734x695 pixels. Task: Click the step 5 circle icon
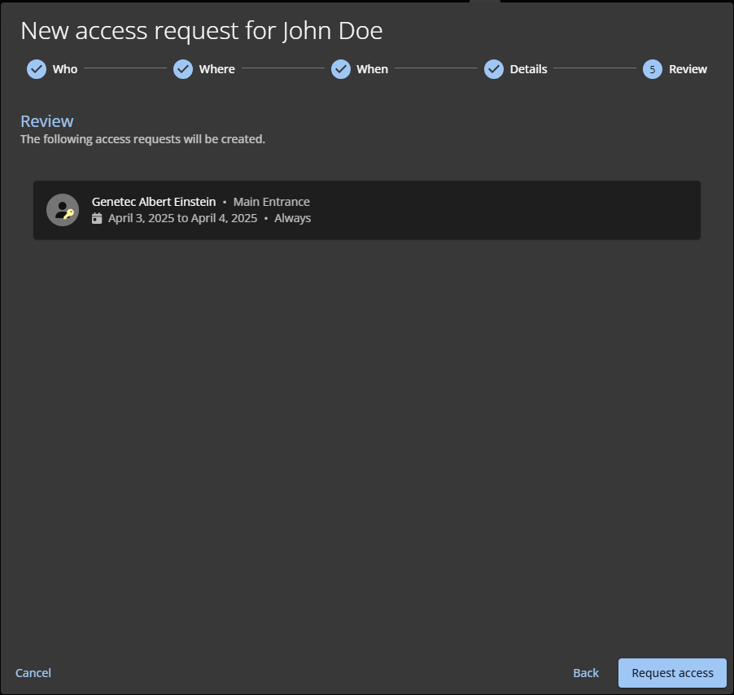(x=652, y=69)
